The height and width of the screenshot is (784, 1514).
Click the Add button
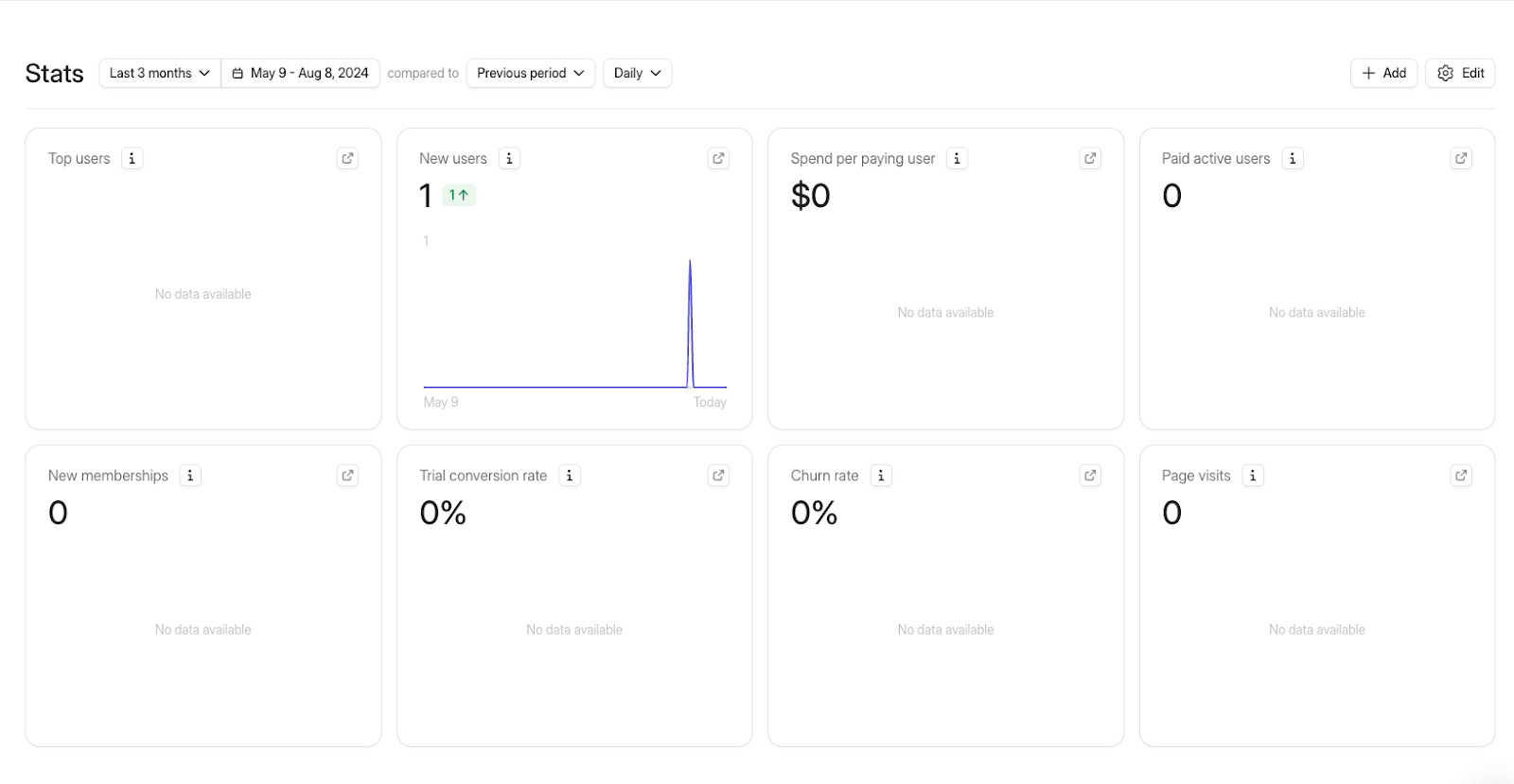(x=1383, y=73)
